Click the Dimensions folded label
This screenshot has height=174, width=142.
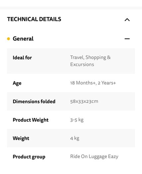pos(34,101)
